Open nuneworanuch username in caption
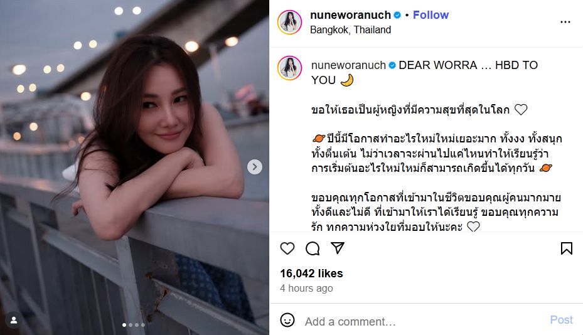 click(348, 65)
